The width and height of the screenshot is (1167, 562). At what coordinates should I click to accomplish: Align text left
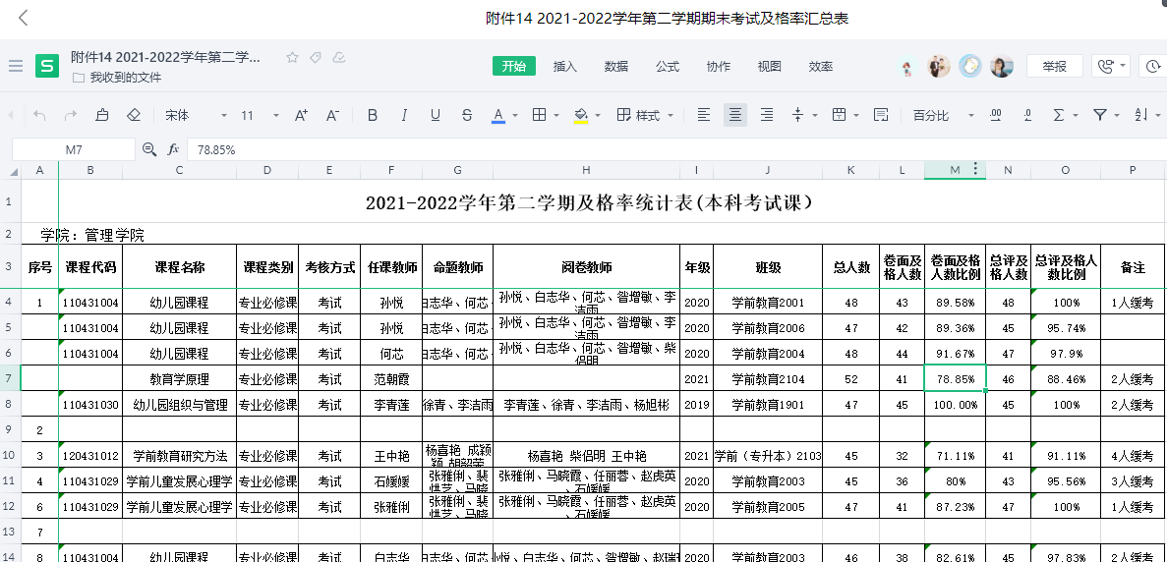(x=703, y=115)
